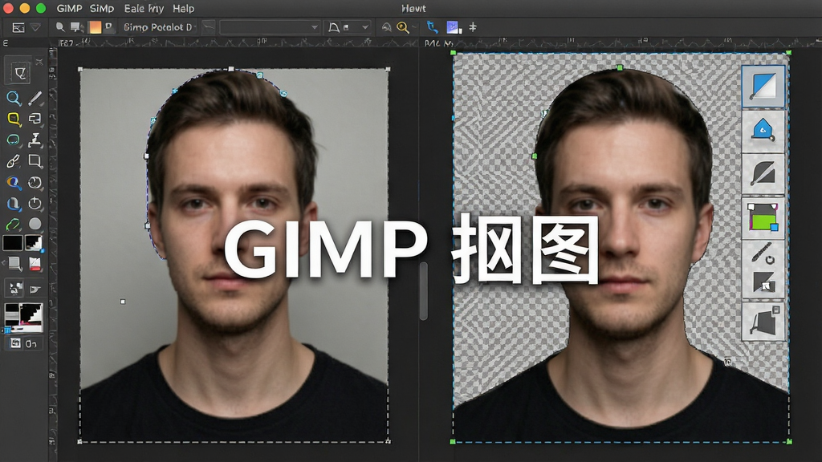This screenshot has height=462, width=822.
Task: Pick the orange gradient swatch in toolbar
Action: pyautogui.click(x=95, y=26)
